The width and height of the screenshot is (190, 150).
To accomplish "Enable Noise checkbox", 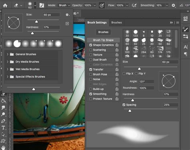I will pyautogui.click(x=91, y=79).
